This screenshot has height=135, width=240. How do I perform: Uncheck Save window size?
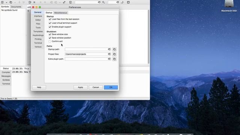[50, 34]
